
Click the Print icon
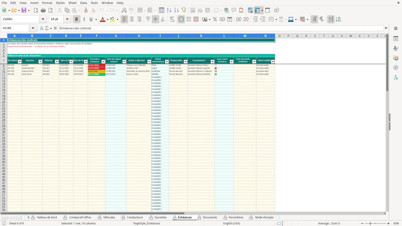click(43, 10)
